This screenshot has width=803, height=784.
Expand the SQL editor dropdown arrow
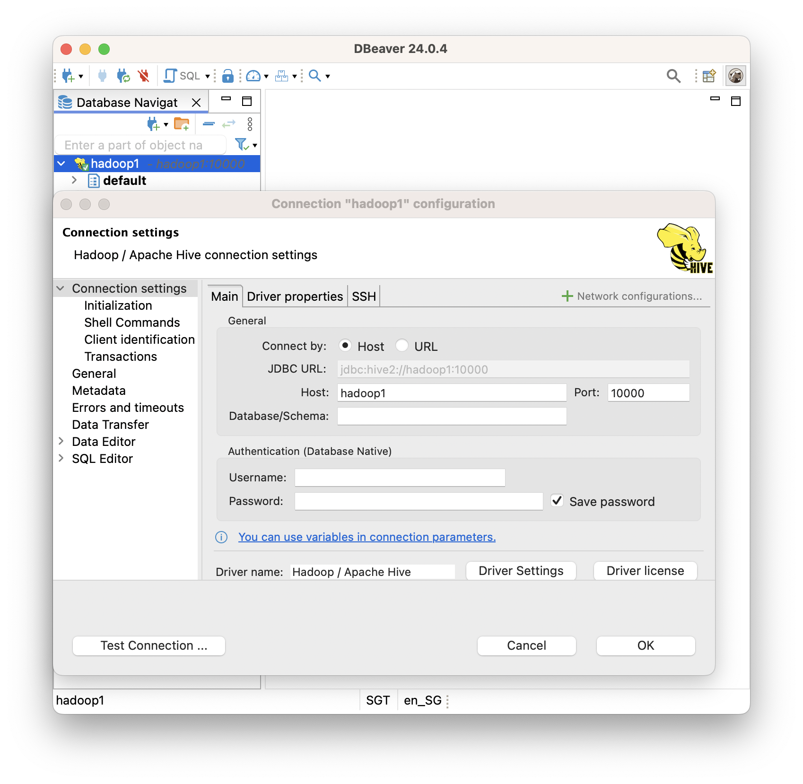pyautogui.click(x=208, y=76)
